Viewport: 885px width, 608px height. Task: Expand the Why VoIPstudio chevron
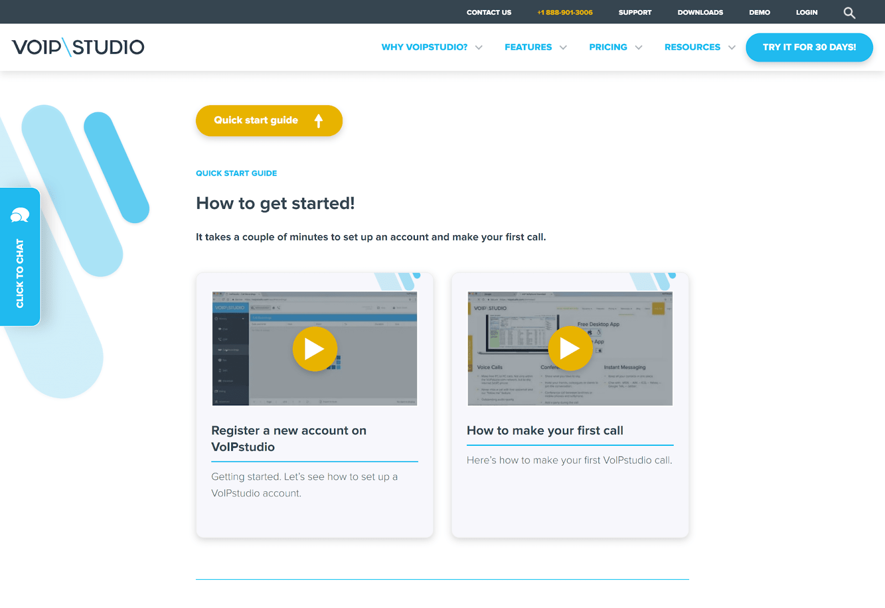[479, 48]
